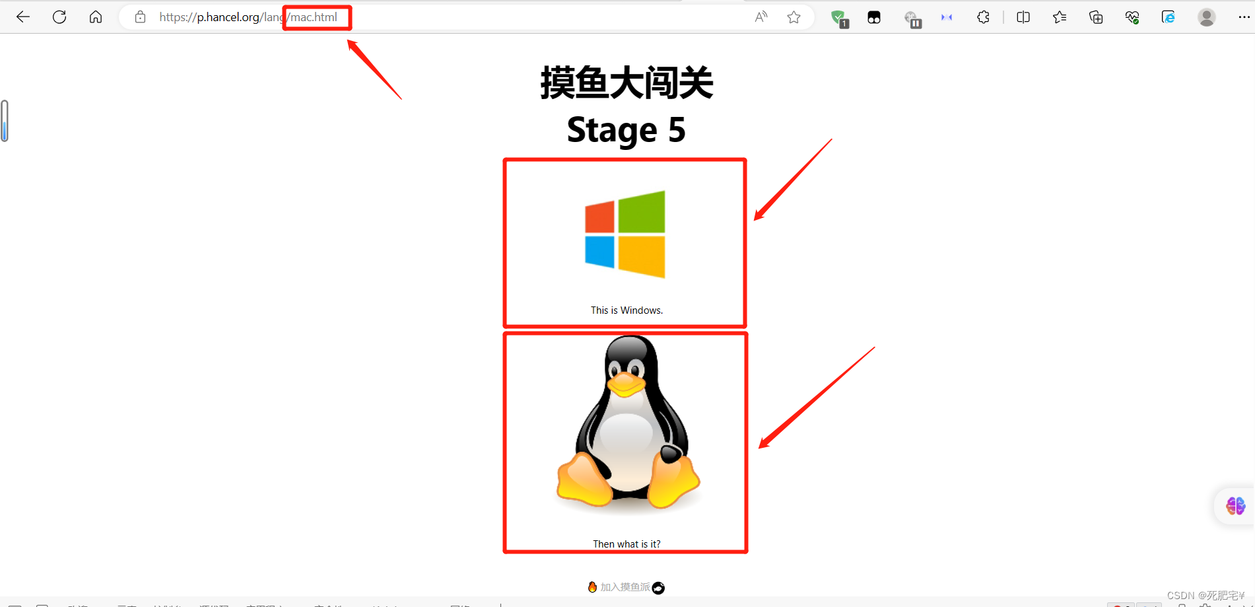Click the 'Then what is it?' caption
Screen dimensions: 1255x607
[x=627, y=544]
